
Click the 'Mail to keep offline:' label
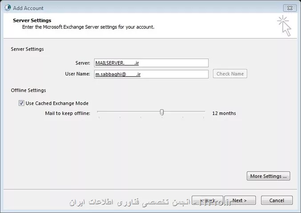pos(68,113)
